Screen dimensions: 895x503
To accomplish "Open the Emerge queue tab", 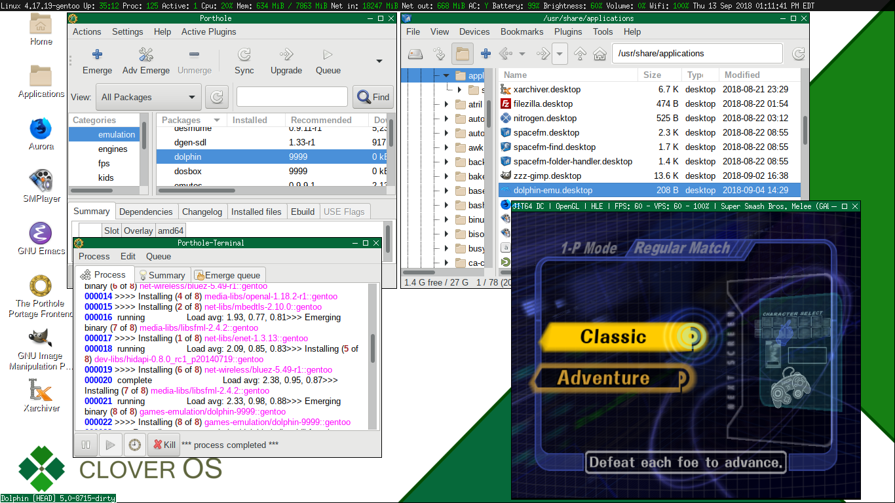I will click(229, 275).
